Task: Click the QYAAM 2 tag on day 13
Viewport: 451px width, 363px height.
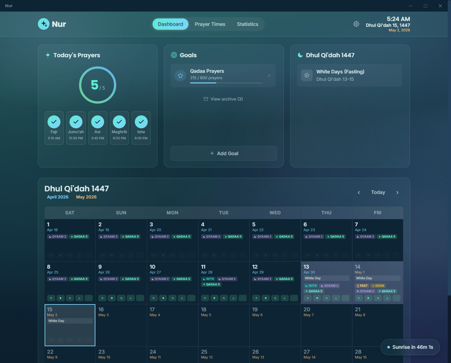Action: (330, 286)
